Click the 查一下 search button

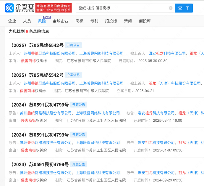point(184,8)
